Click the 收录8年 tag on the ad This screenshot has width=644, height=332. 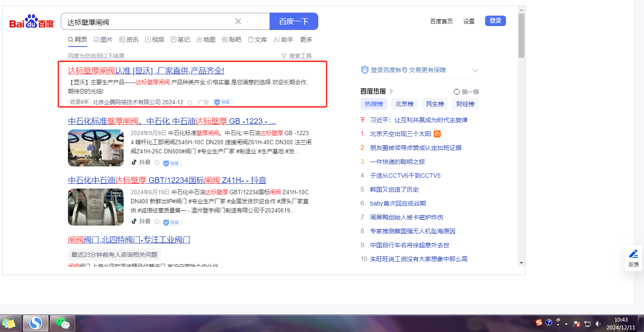79,102
